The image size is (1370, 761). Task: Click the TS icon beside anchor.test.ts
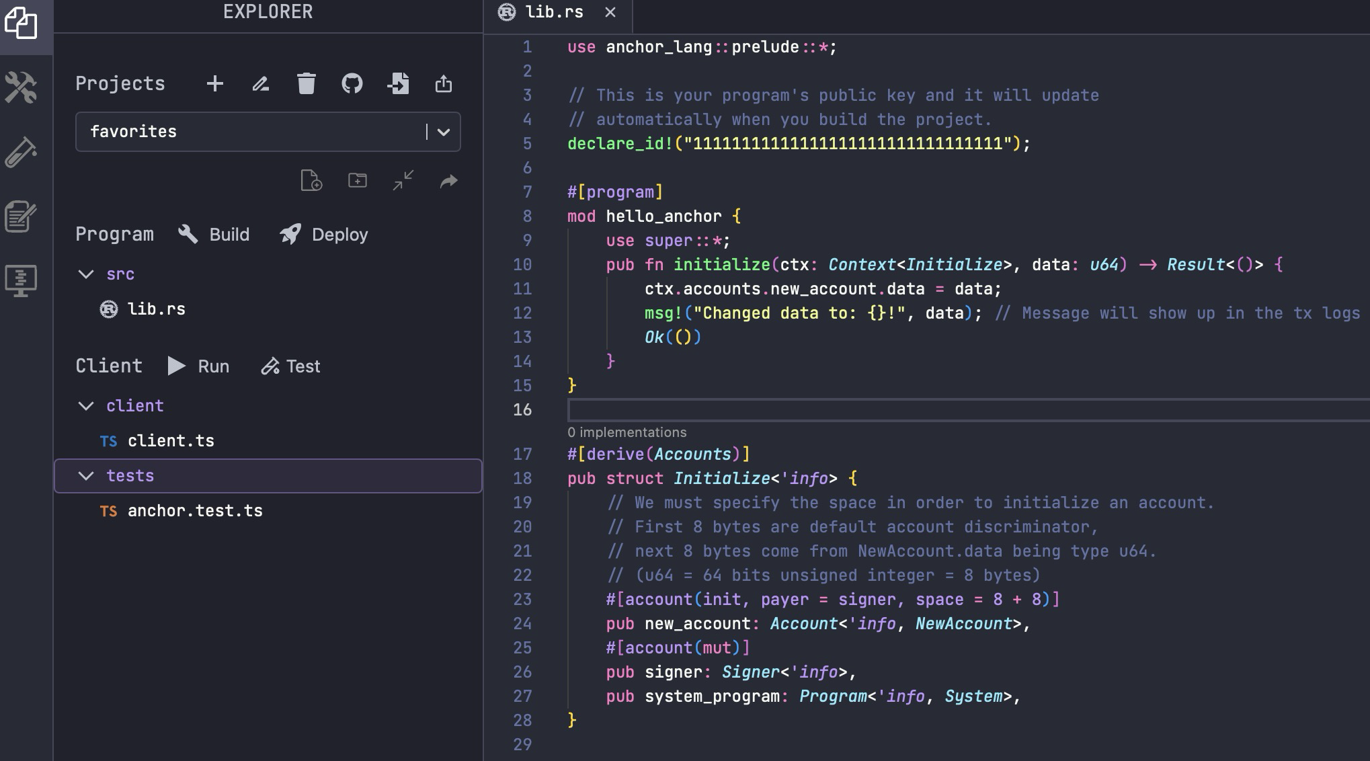108,511
